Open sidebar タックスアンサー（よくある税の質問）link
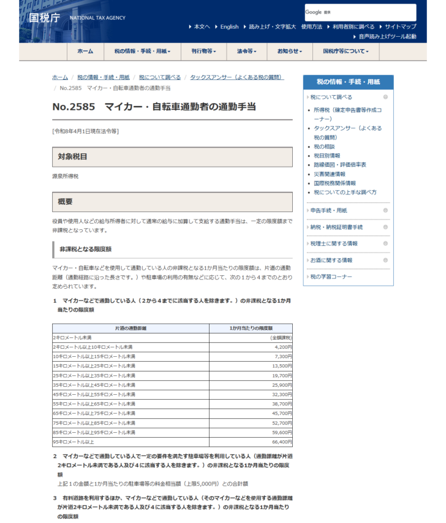Image resolution: width=446 pixels, height=523 pixels. tap(347, 133)
